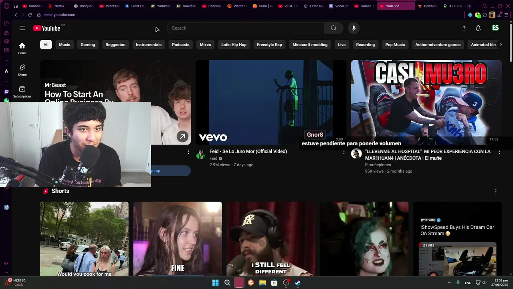Go back in the browser
Viewport: 513px width, 289px height.
16,15
